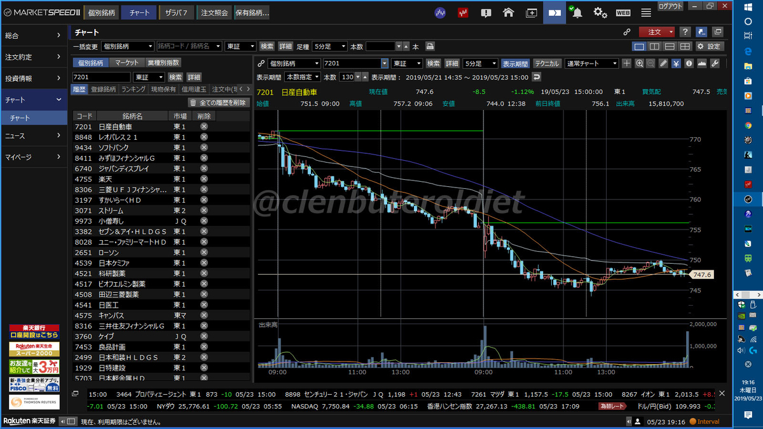This screenshot has height=429, width=763.
Task: Click 検索 next to the left 7201 field
Action: 174,77
